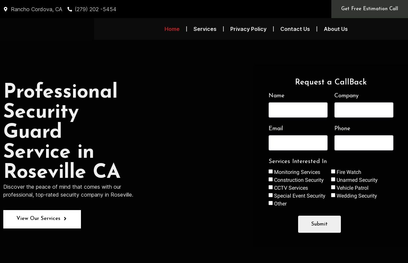Click the arrow icon on View Our Services
The width and height of the screenshot is (408, 263).
(x=65, y=219)
